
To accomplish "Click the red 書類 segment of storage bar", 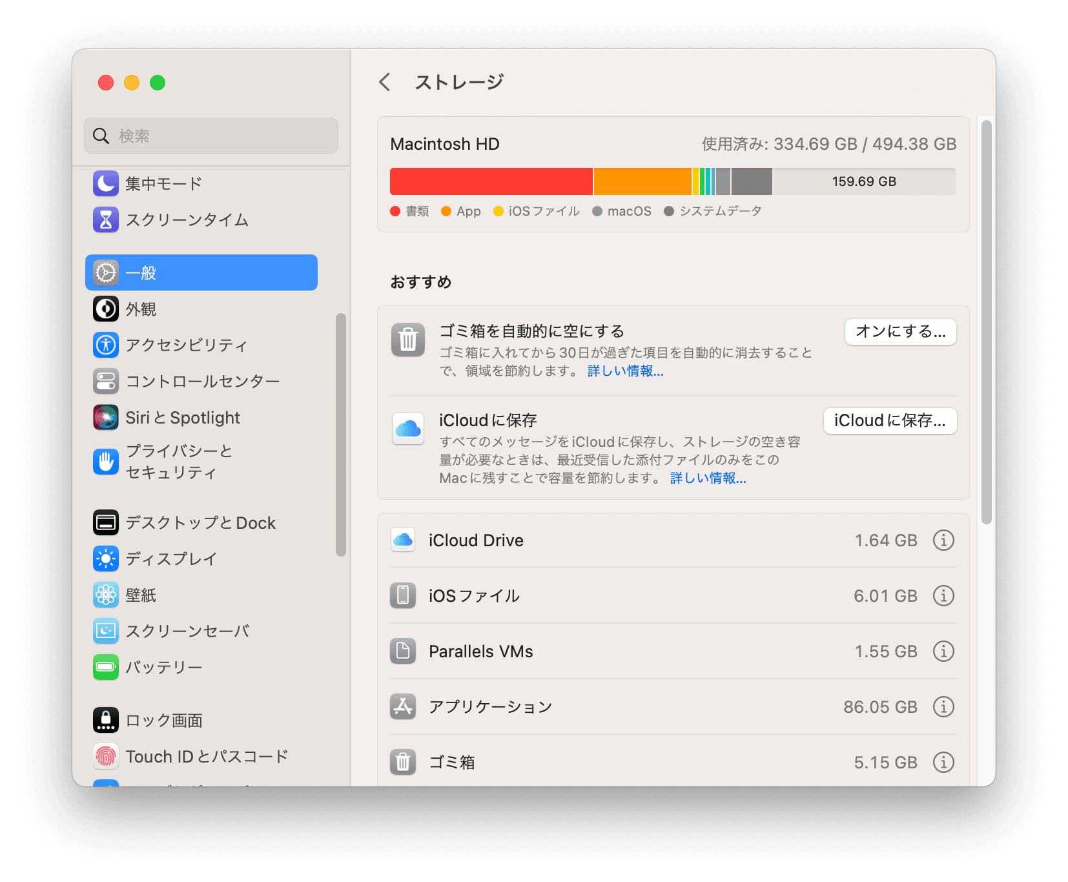I will (491, 181).
